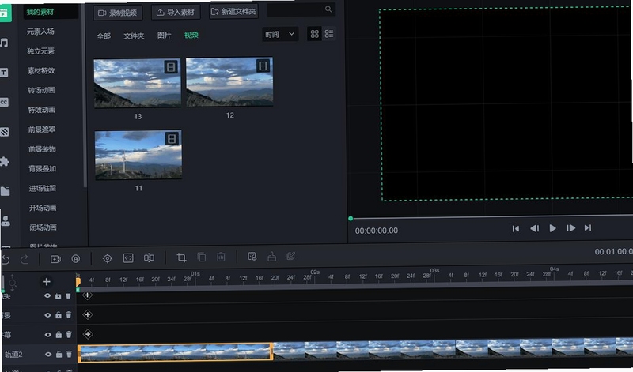Open the striped pattern sidebar icon

point(4,132)
